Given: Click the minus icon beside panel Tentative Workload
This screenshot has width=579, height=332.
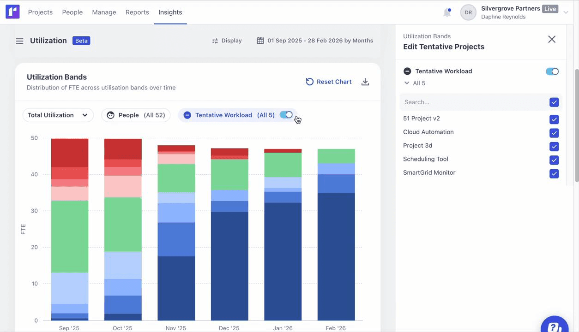Looking at the screenshot, I should click(x=407, y=71).
